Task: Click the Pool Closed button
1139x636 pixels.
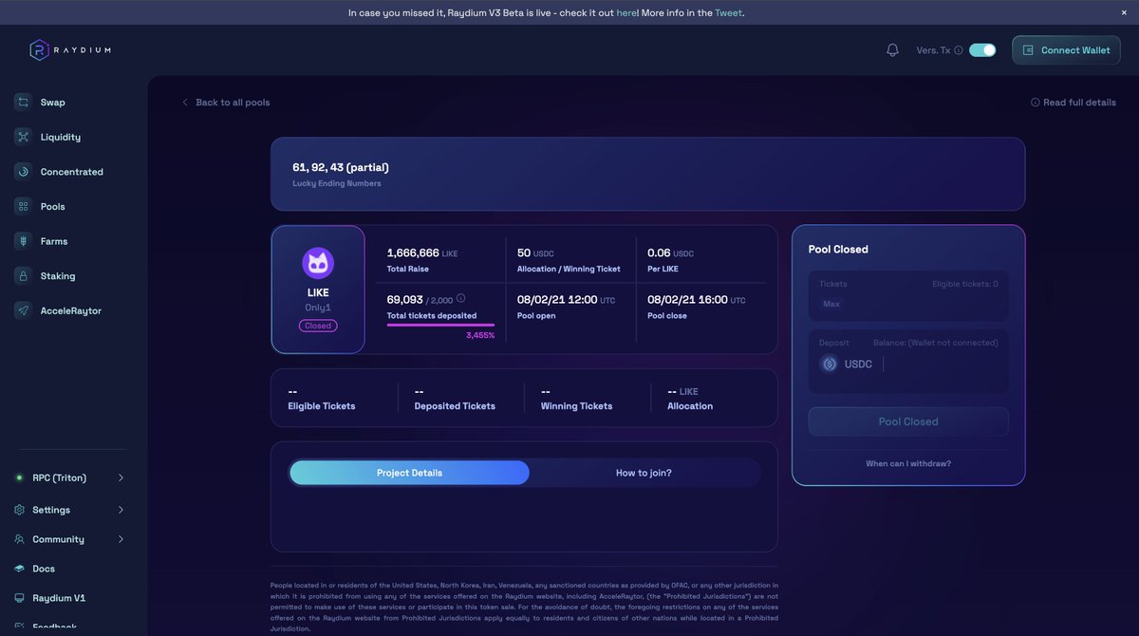Action: tap(908, 421)
